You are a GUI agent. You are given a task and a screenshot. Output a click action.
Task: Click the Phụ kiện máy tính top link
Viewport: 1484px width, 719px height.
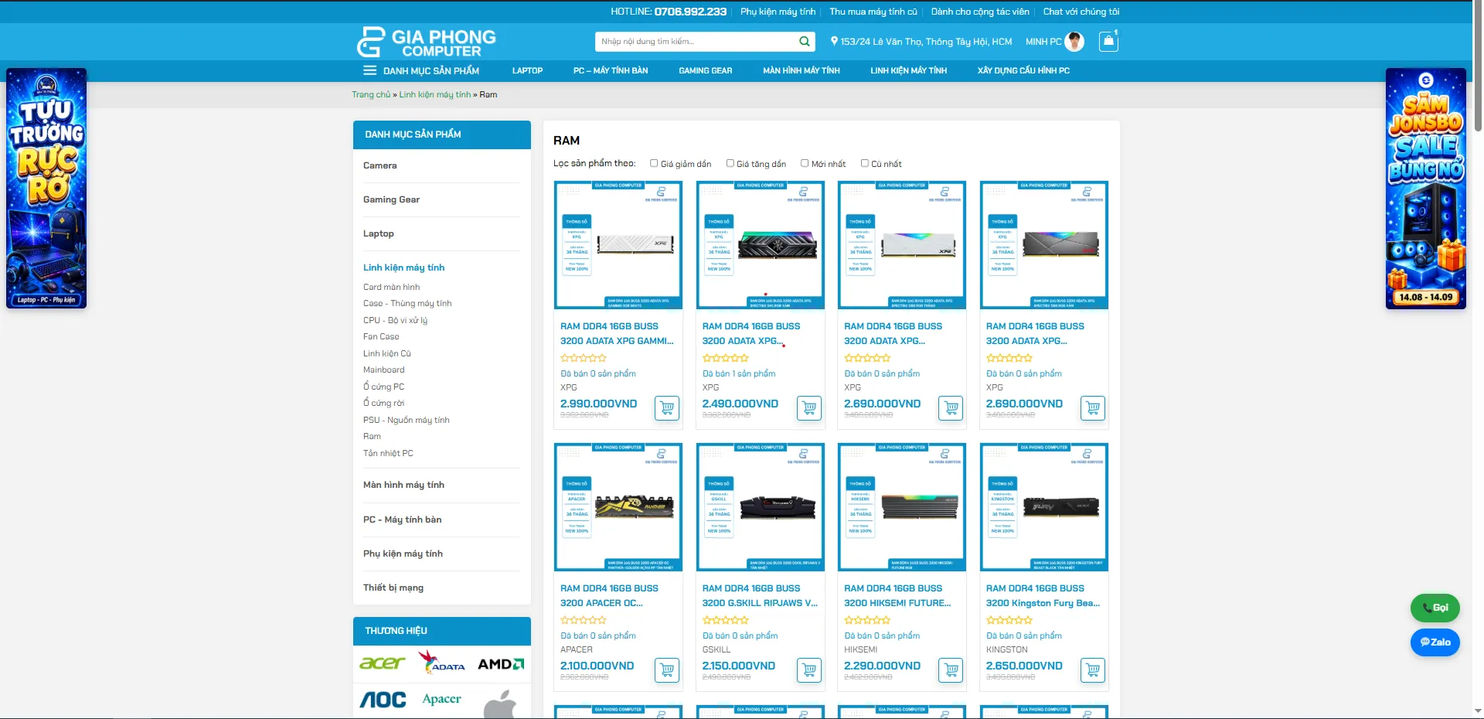tap(778, 12)
